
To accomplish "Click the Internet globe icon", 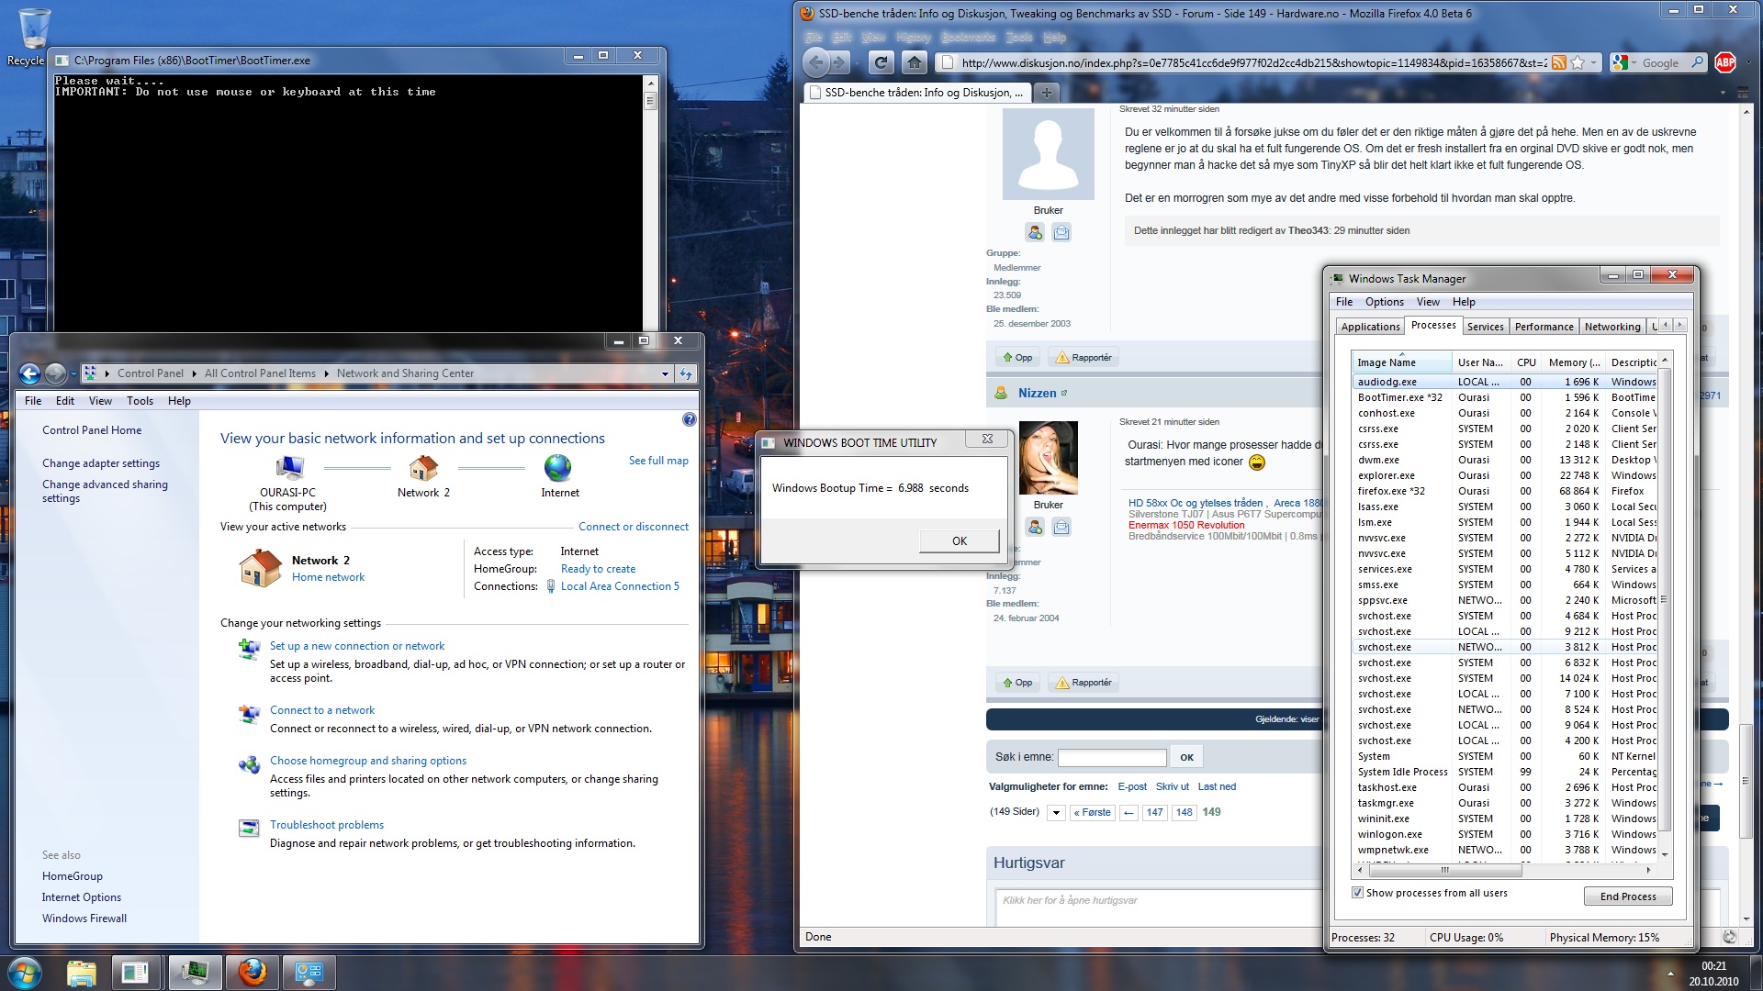I will 558,468.
